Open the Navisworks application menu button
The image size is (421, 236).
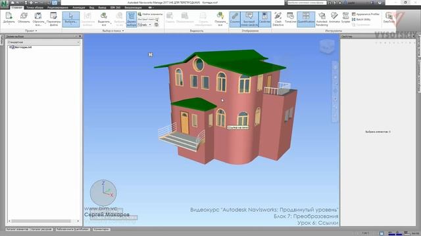tap(5, 5)
